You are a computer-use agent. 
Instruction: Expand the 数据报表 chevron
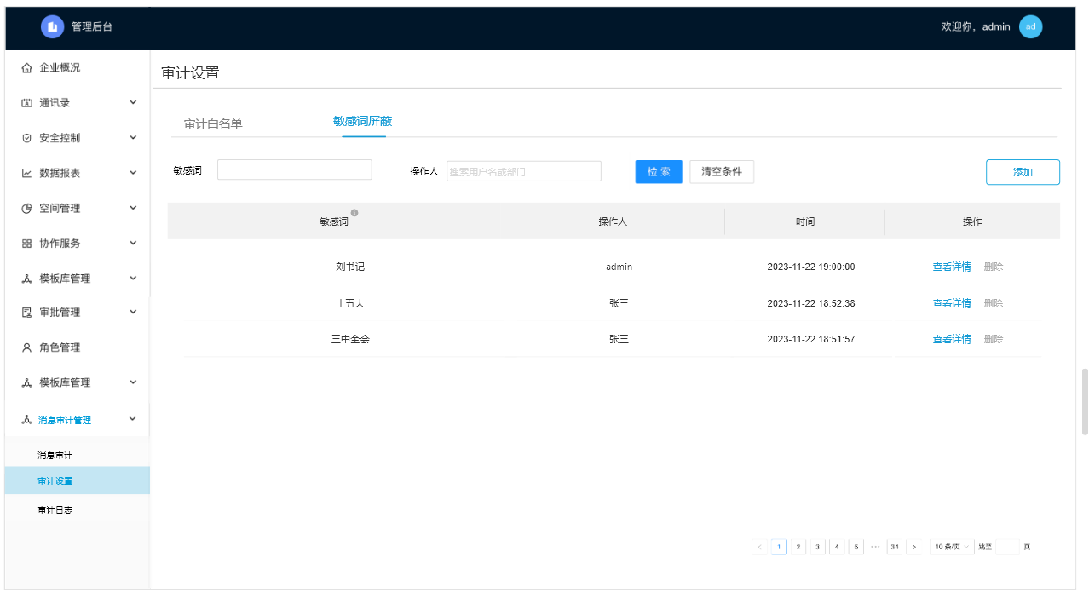pos(133,172)
